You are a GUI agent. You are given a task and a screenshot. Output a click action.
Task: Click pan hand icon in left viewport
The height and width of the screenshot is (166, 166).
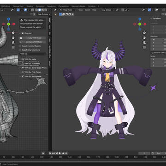[13, 38]
